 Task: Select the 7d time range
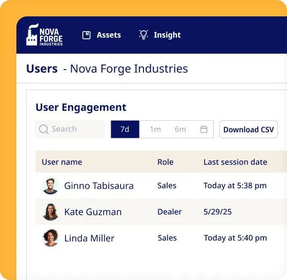(x=125, y=129)
